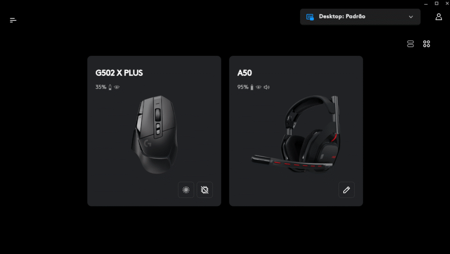Viewport: 450px width, 254px height.
Task: Select the G502 X PLUS mouse image
Action: [x=154, y=135]
